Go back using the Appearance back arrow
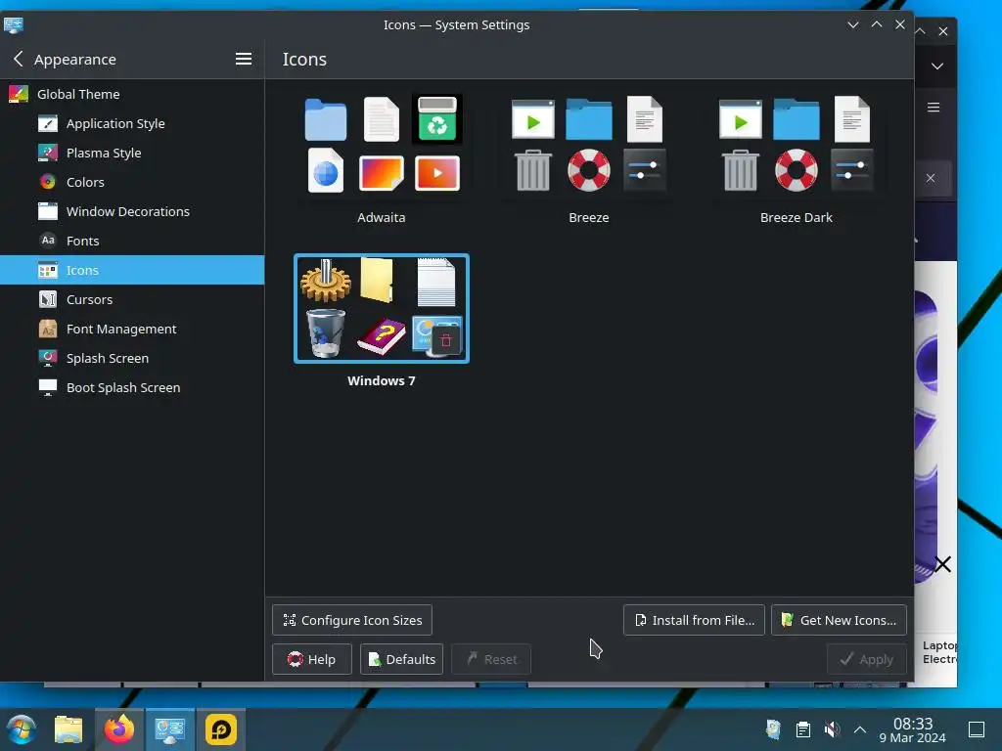Screen dimensions: 1002x751 (x=18, y=59)
